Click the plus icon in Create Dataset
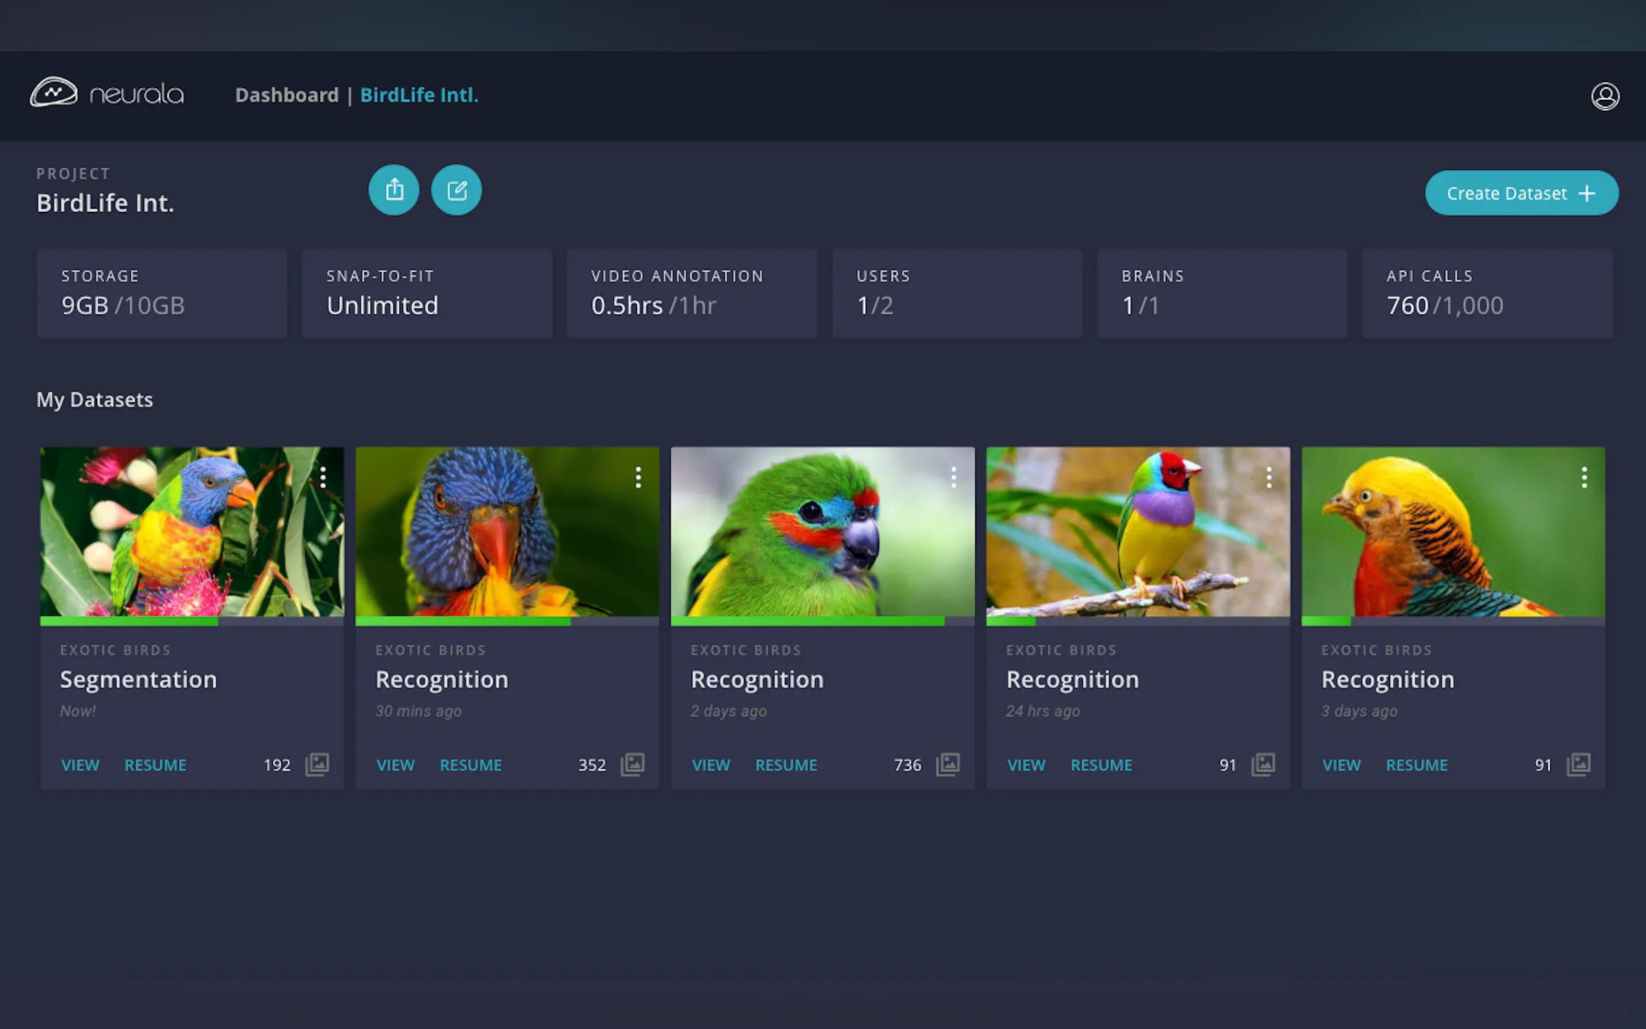 (x=1587, y=193)
